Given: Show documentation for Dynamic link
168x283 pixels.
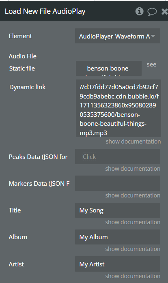Looking at the screenshot, I should tap(133, 141).
